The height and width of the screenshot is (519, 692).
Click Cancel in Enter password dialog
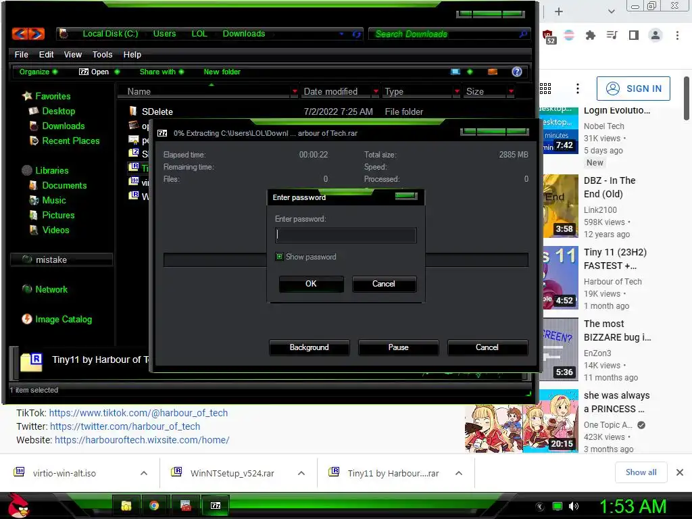click(x=384, y=284)
